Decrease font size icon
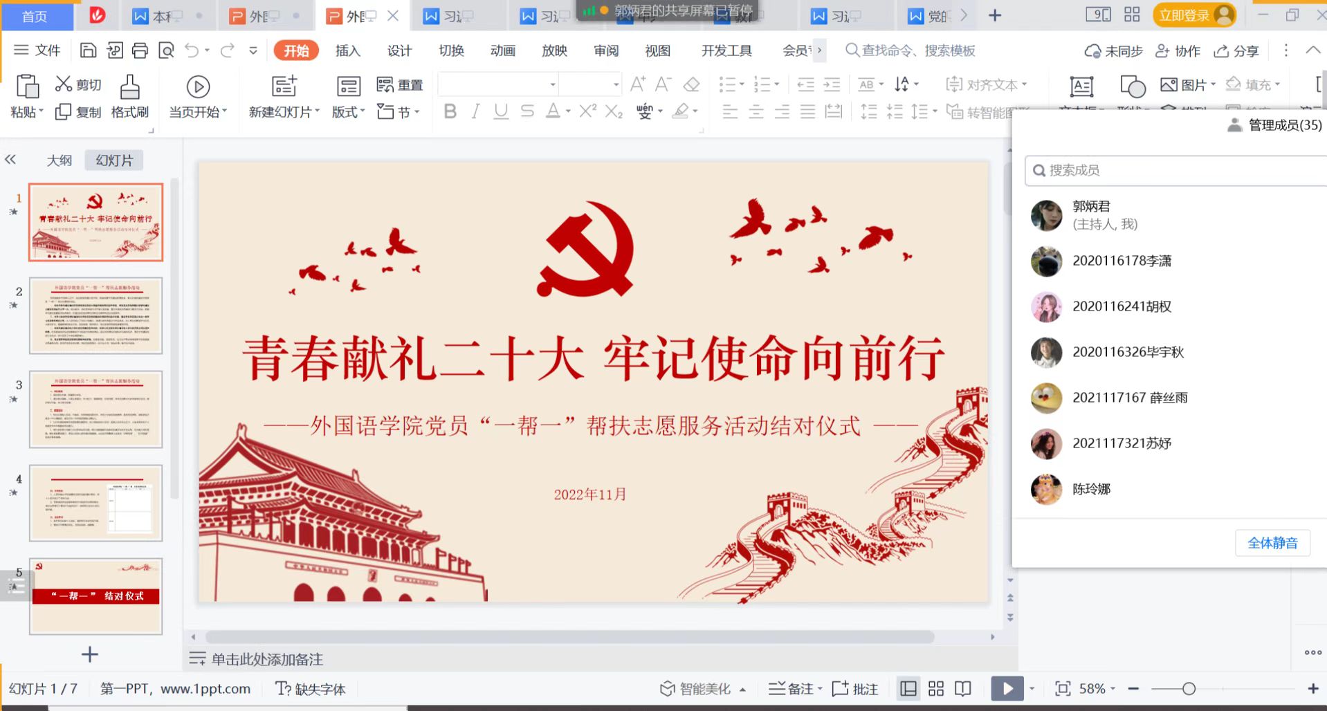This screenshot has width=1327, height=711. [663, 84]
